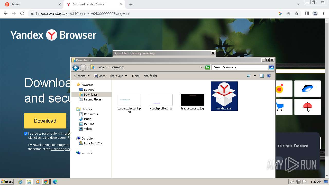
Task: Open Pictures library
Action: (x=89, y=124)
